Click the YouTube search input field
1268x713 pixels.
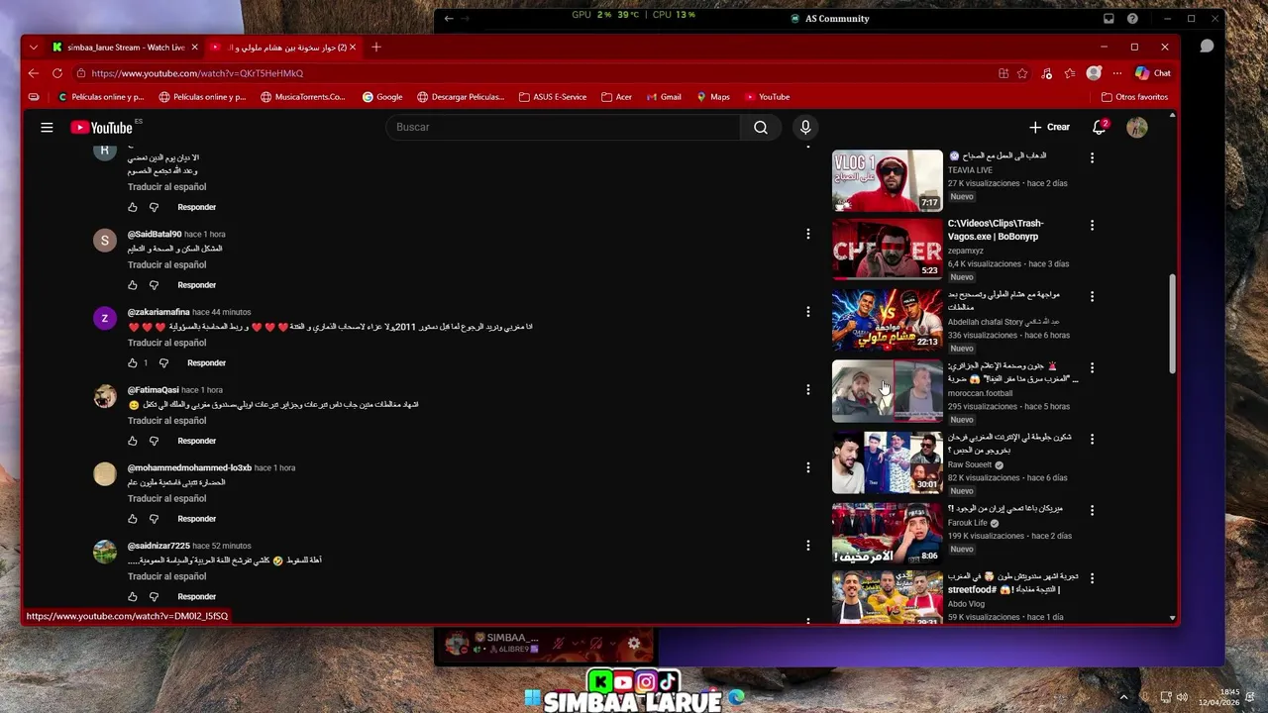click(x=563, y=127)
